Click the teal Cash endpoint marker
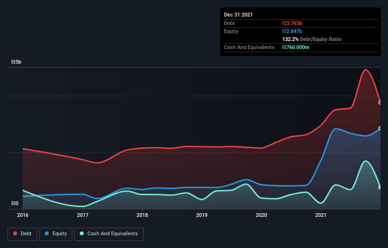388x248 pixels. (x=380, y=187)
